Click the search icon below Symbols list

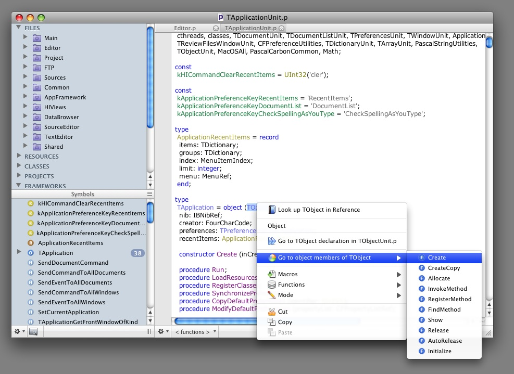pos(33,332)
